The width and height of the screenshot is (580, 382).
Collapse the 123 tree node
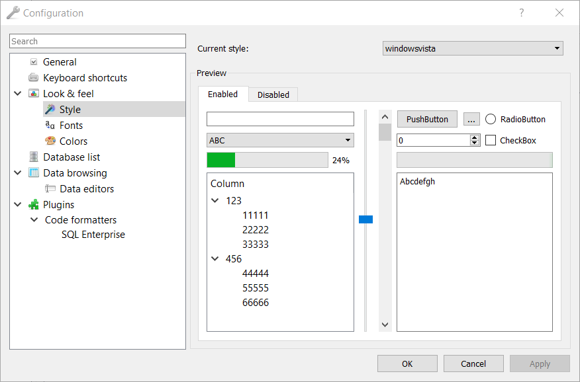(215, 200)
